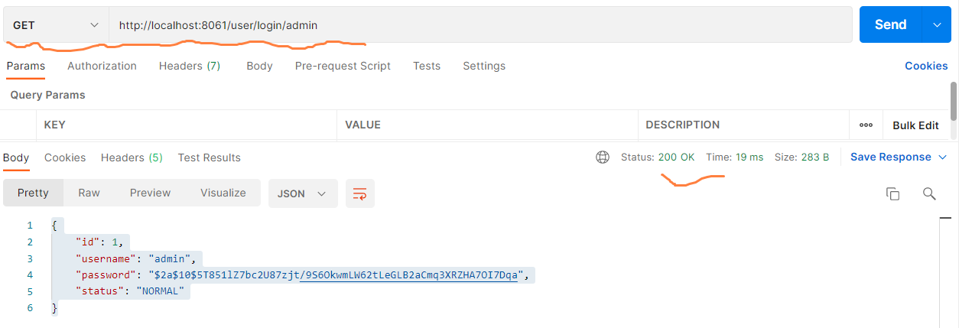
Task: Open Bulk Edit for query params
Action: (x=915, y=125)
